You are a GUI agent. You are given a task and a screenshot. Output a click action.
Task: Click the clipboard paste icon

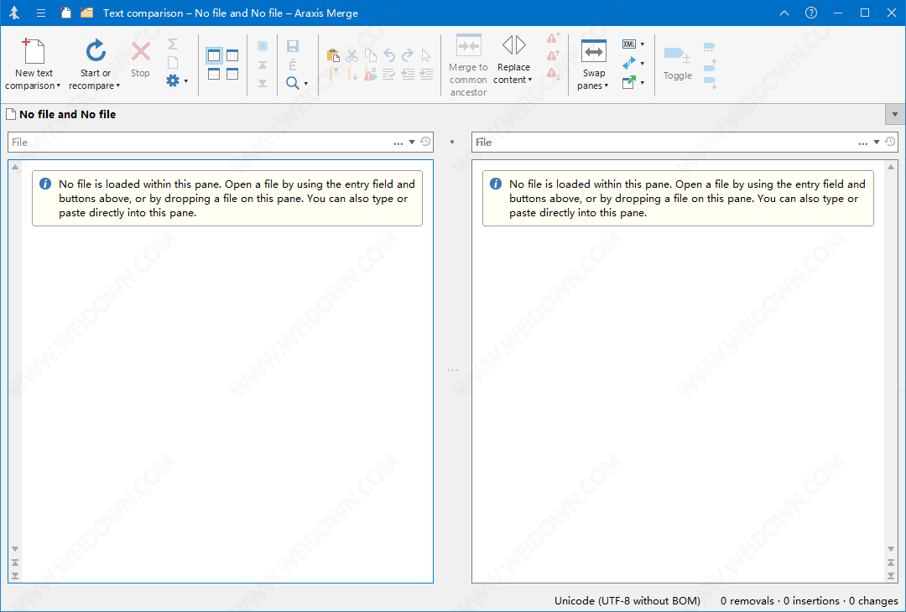(x=333, y=55)
